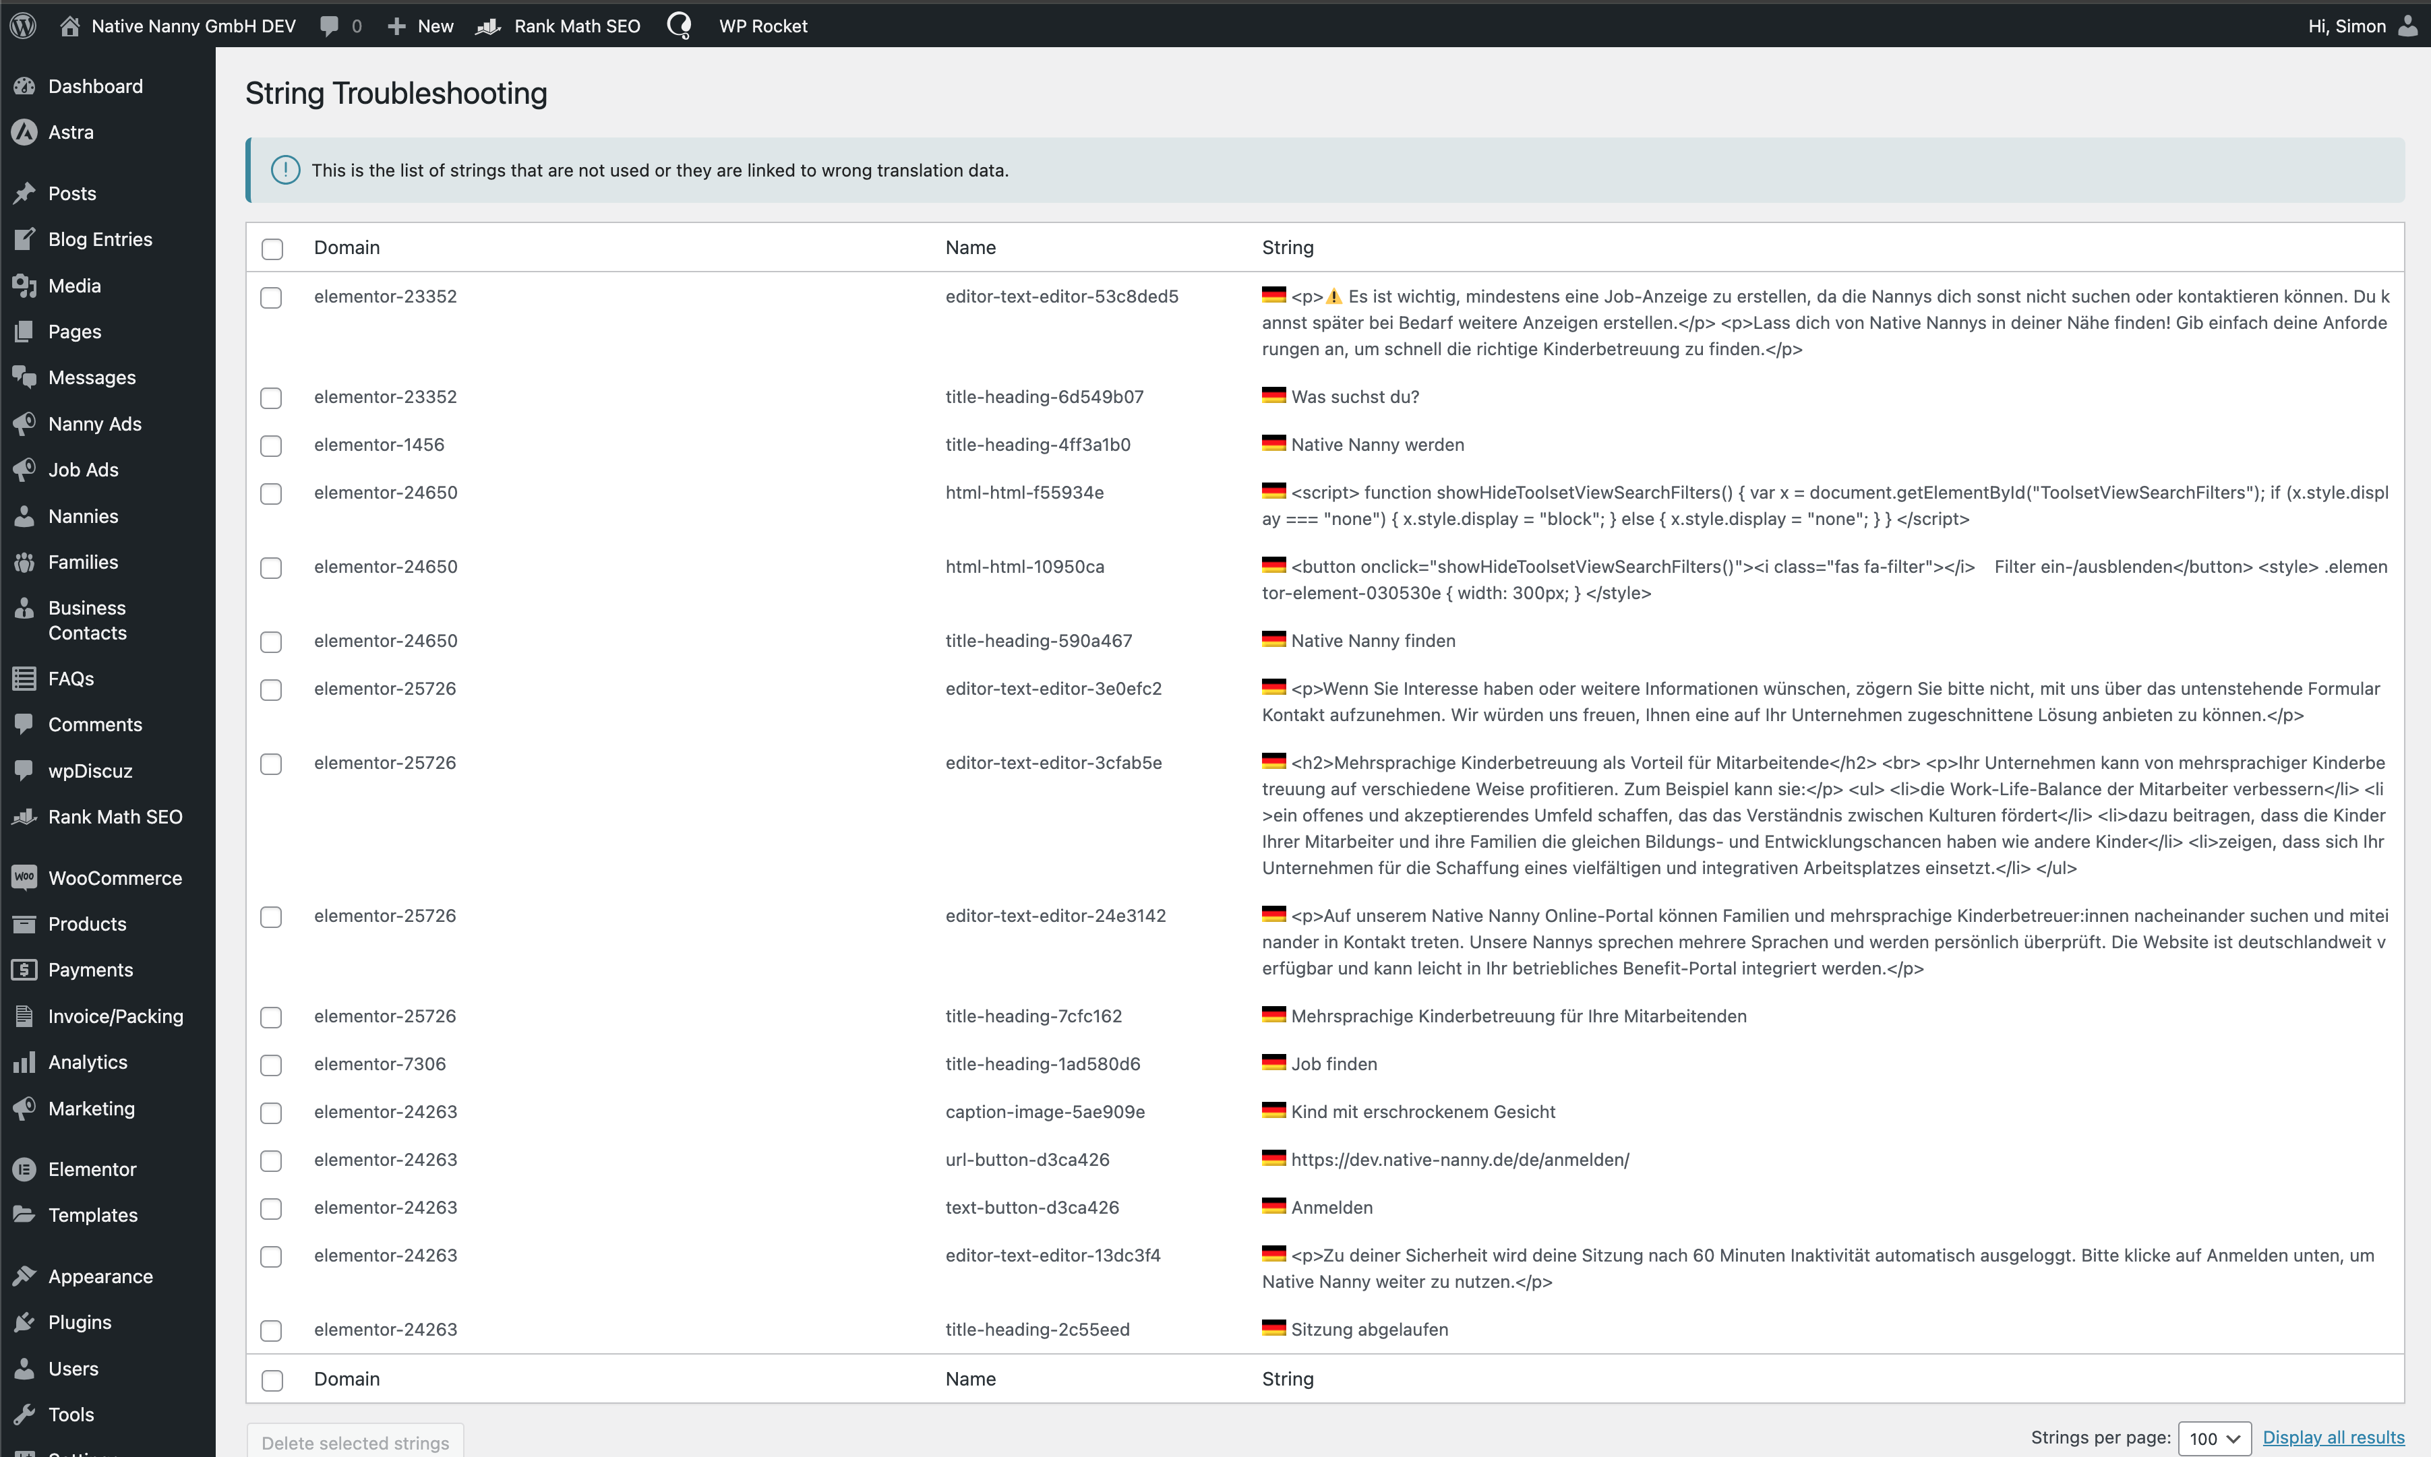2431x1457 pixels.
Task: Click the Job Ads megaphone icon
Action: pos(24,469)
